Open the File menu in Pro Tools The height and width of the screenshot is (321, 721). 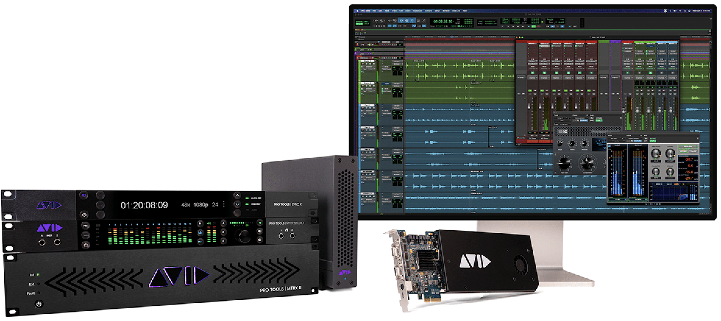point(374,11)
